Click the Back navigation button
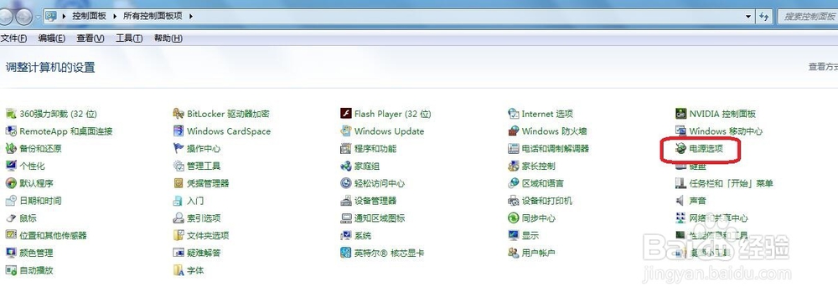This screenshot has height=302, width=838. pyautogui.click(x=7, y=17)
